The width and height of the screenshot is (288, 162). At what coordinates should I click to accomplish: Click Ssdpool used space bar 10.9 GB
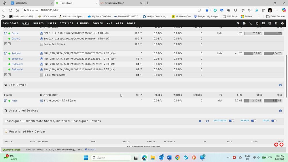pos(253,53)
